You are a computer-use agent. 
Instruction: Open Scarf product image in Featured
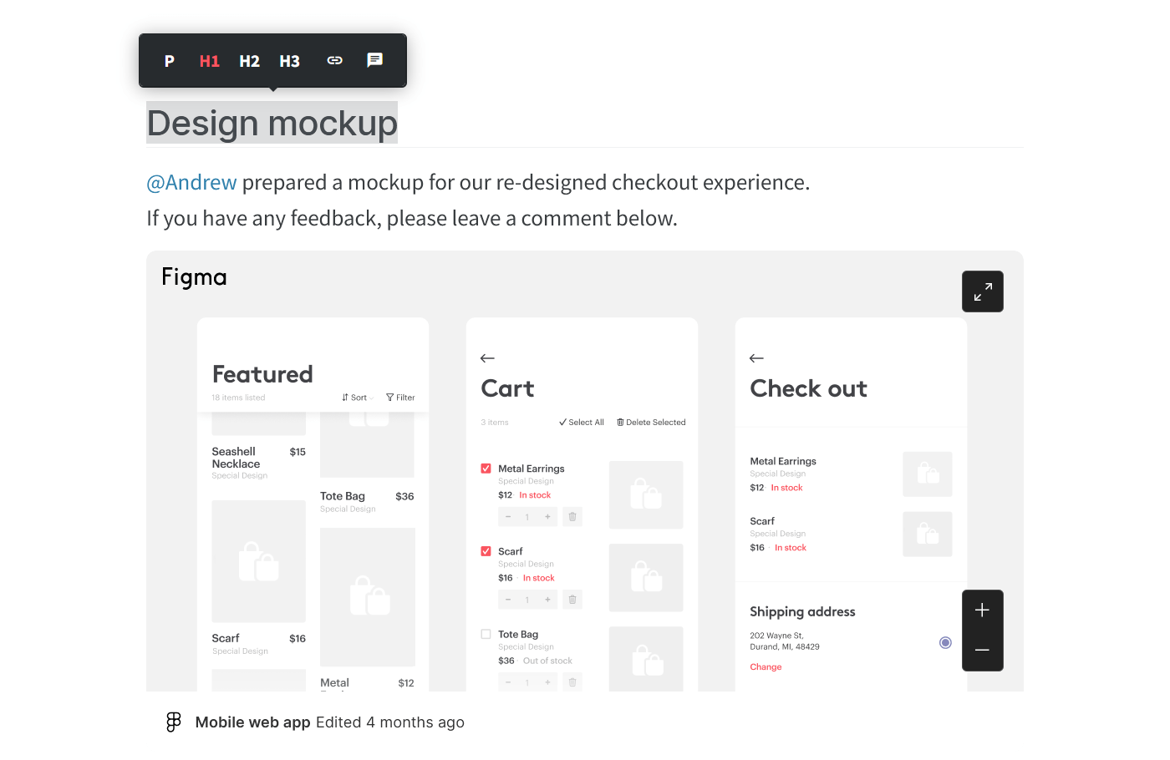point(258,561)
